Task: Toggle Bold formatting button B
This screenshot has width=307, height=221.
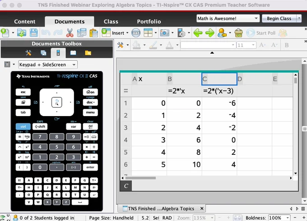Action: (286, 45)
